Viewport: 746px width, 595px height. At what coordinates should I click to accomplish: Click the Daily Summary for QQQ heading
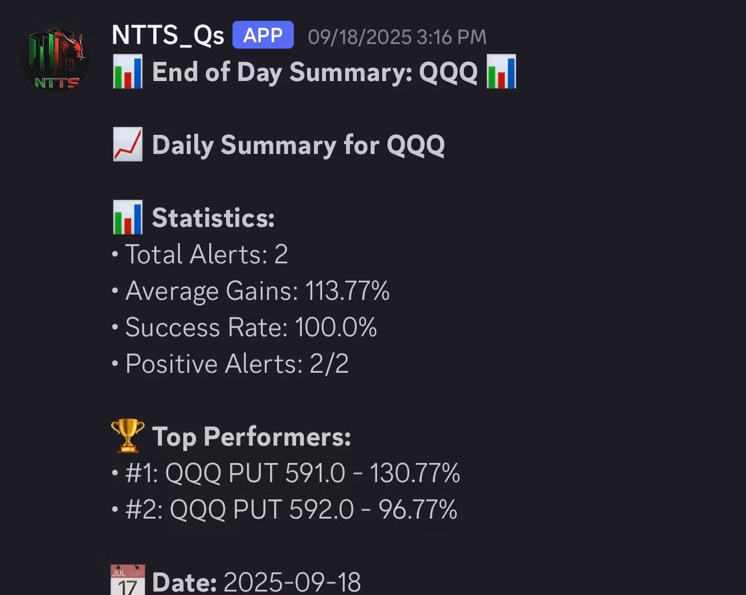coord(298,145)
